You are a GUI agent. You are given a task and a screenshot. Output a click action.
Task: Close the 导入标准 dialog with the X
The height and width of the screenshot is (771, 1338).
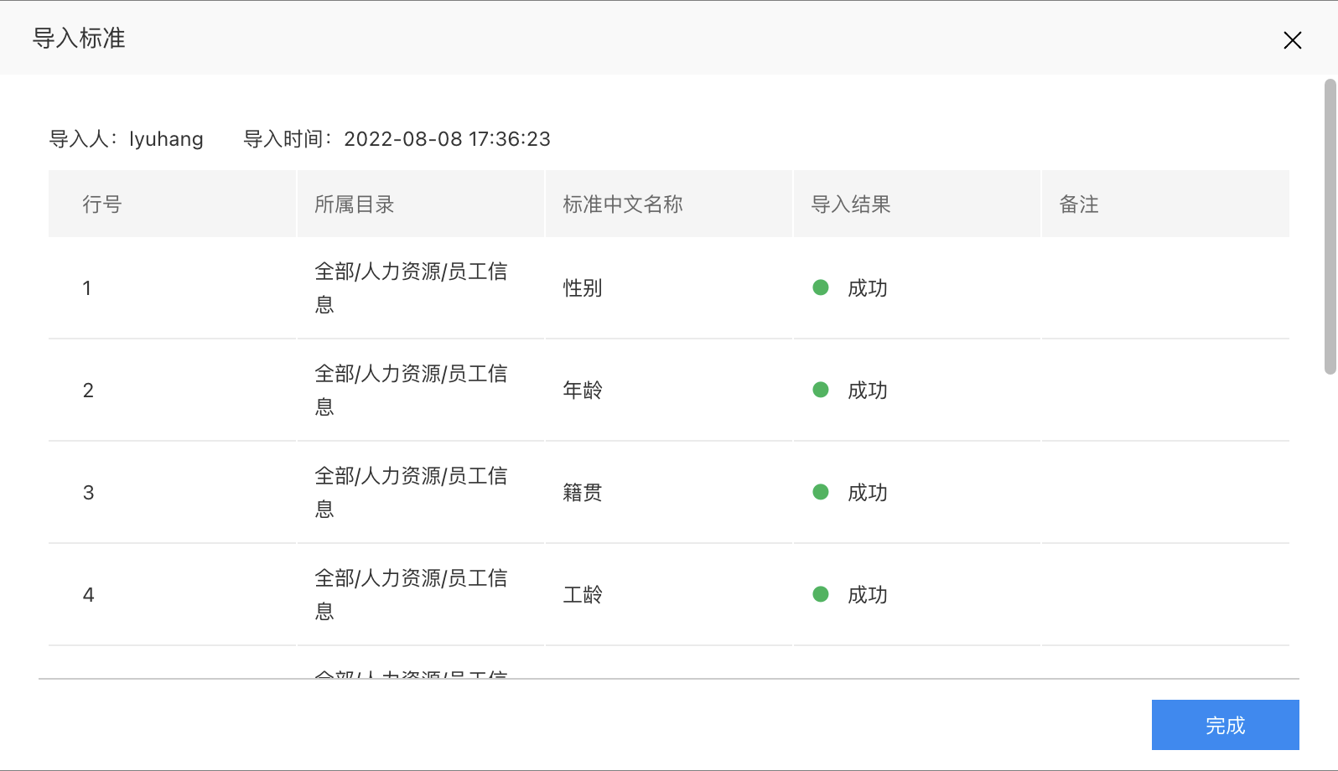(1292, 40)
